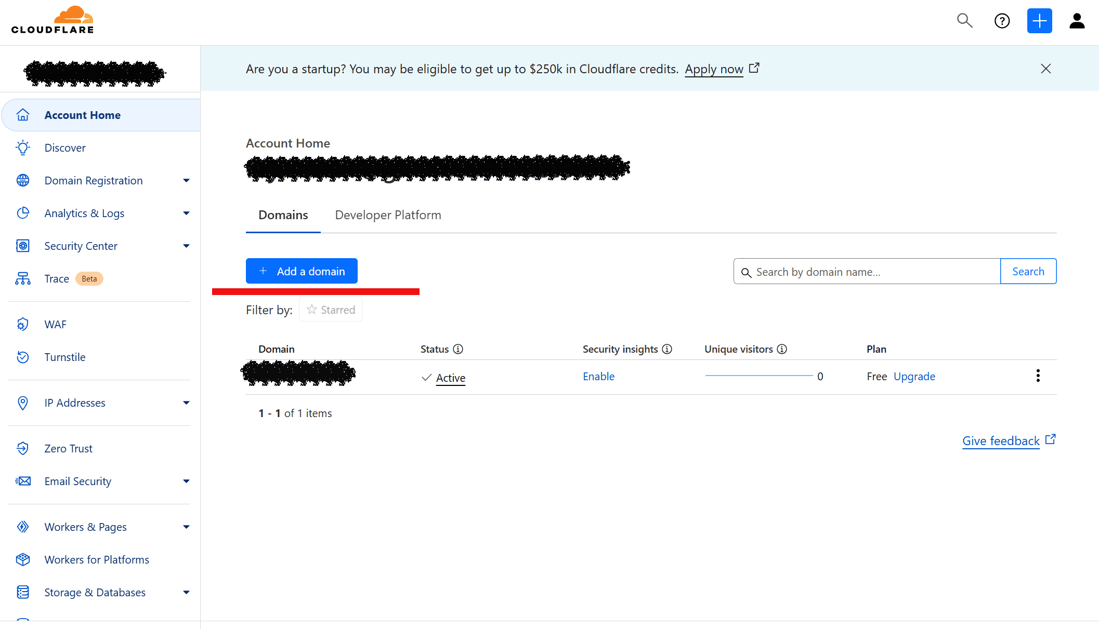The image size is (1099, 629).
Task: Follow the Apply now link
Action: click(x=714, y=69)
